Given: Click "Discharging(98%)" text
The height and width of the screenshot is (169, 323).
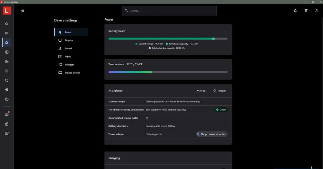Looking at the screenshot, I should pyautogui.click(x=155, y=102).
